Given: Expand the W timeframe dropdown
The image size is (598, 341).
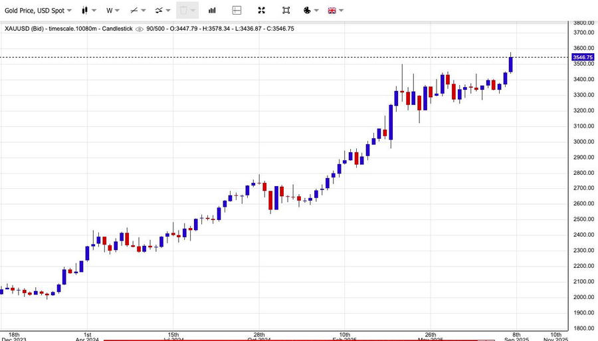Looking at the screenshot, I should [x=112, y=11].
